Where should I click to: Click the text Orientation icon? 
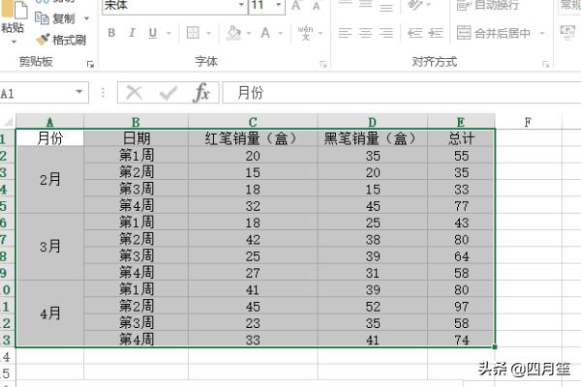[415, 5]
